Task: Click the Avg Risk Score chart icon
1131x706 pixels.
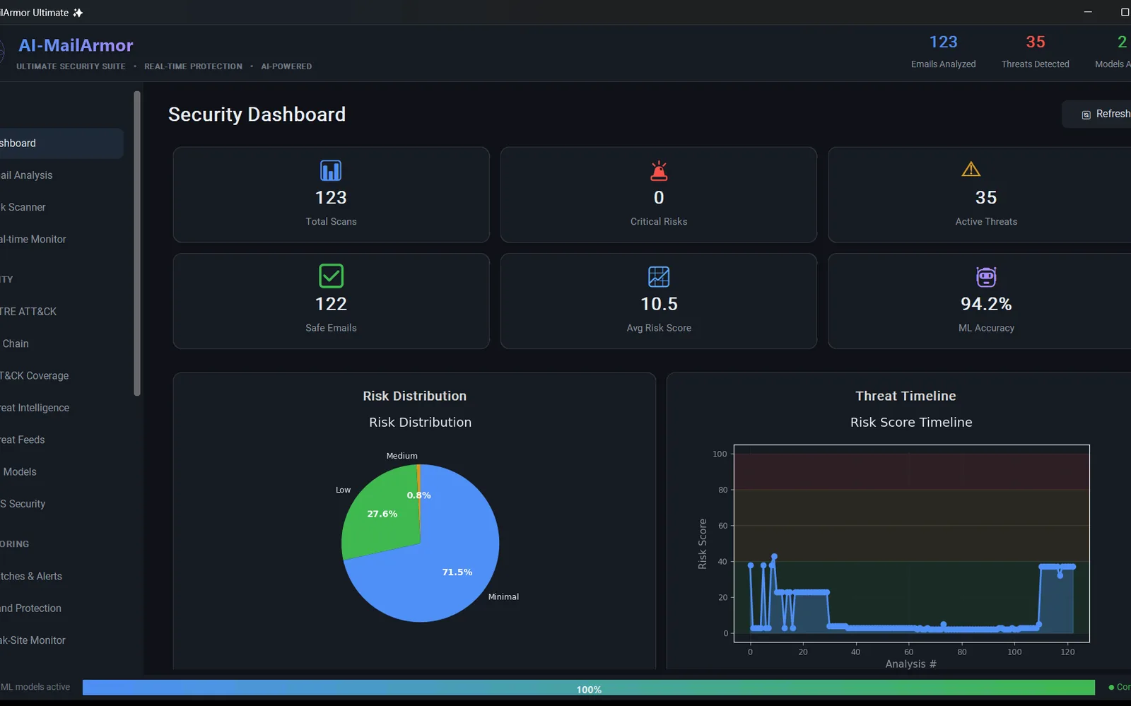Action: click(x=659, y=276)
